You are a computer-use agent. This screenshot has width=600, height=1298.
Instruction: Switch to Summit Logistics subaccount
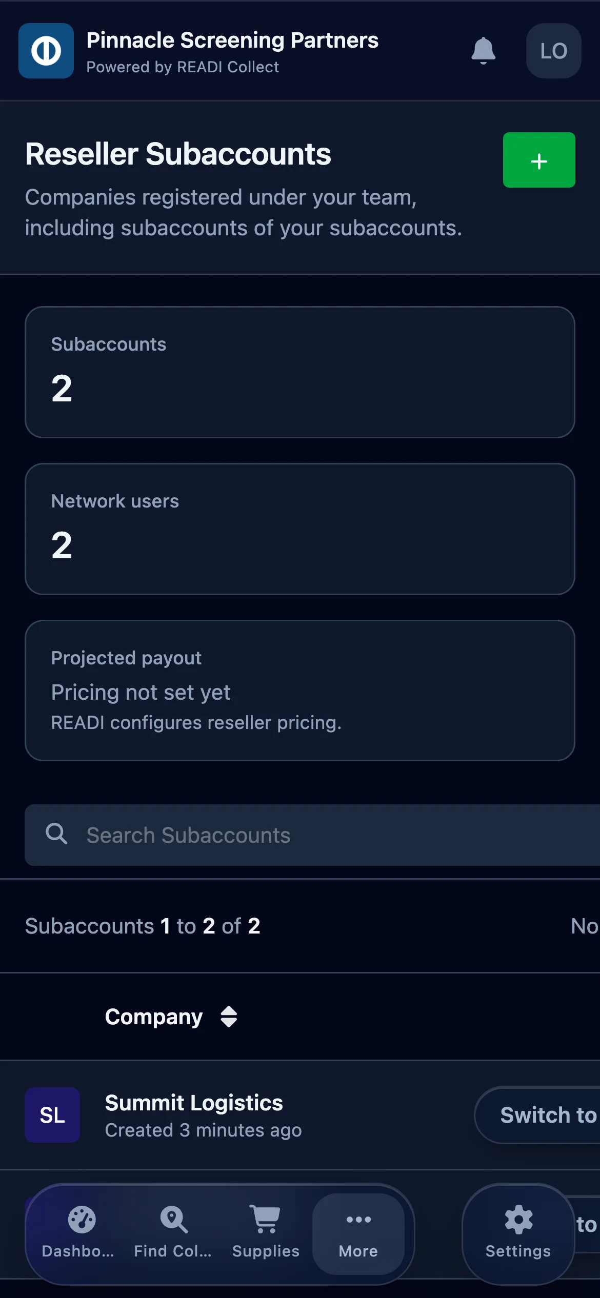(x=537, y=1115)
